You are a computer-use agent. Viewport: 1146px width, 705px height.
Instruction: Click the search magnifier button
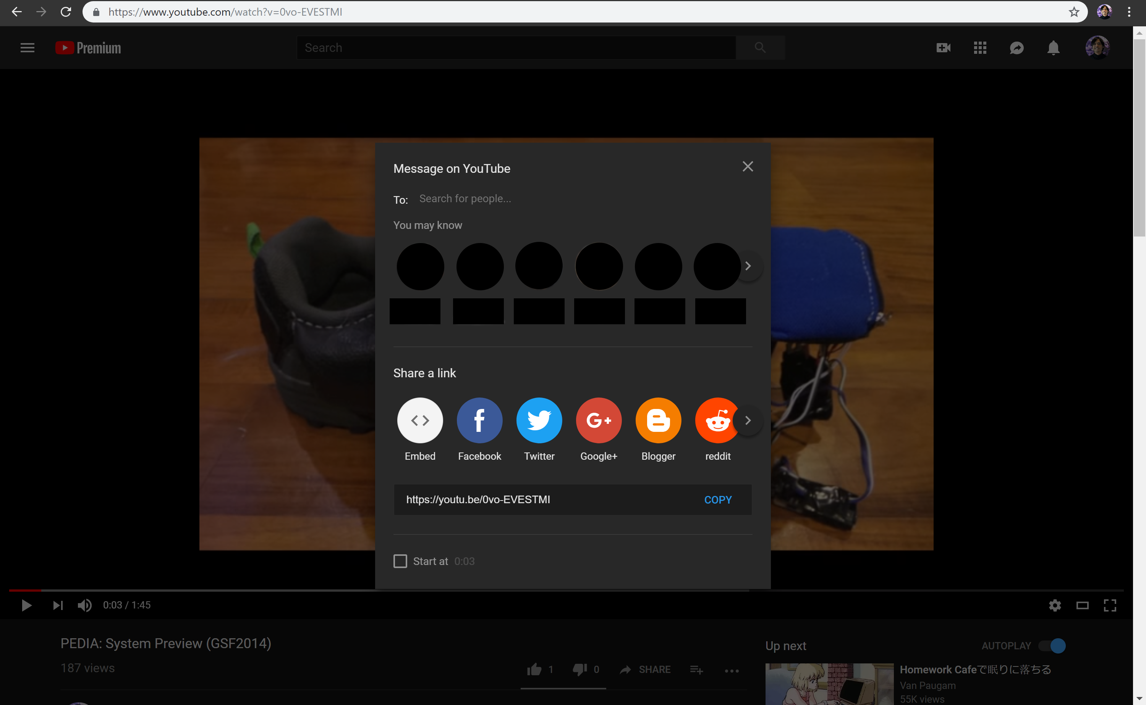[760, 48]
